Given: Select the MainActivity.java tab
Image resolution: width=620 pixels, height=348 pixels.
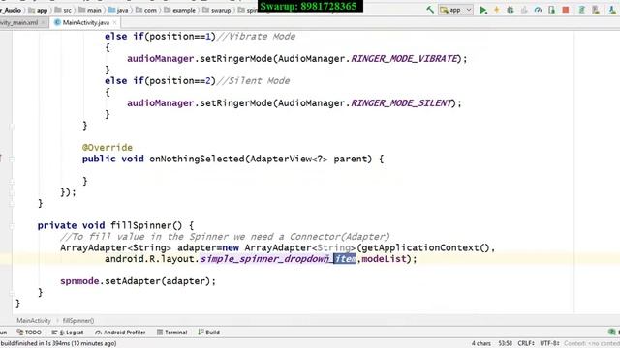Looking at the screenshot, I should point(85,23).
